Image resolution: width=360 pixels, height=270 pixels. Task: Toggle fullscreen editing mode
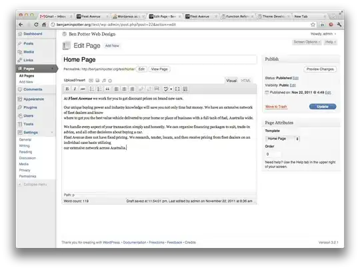177,89
